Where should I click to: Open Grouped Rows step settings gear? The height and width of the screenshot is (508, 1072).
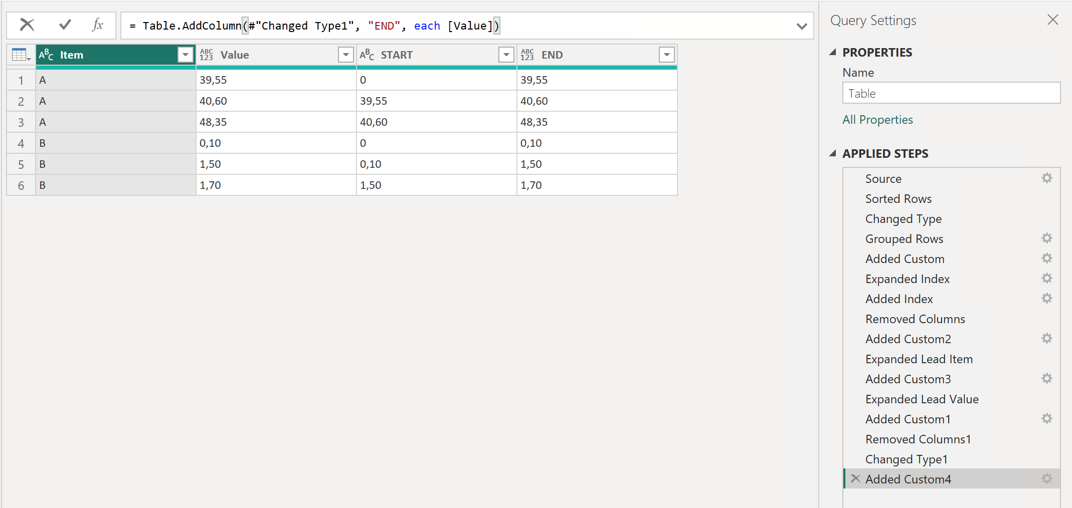[1047, 238]
